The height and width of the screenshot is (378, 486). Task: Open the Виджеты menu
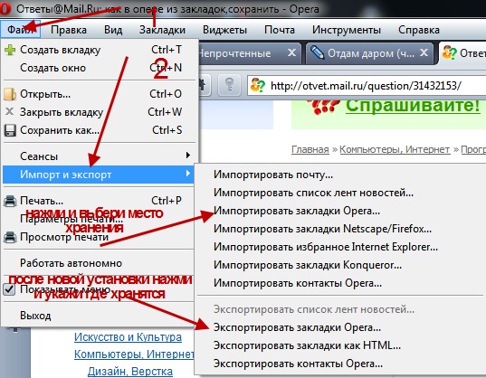point(224,30)
